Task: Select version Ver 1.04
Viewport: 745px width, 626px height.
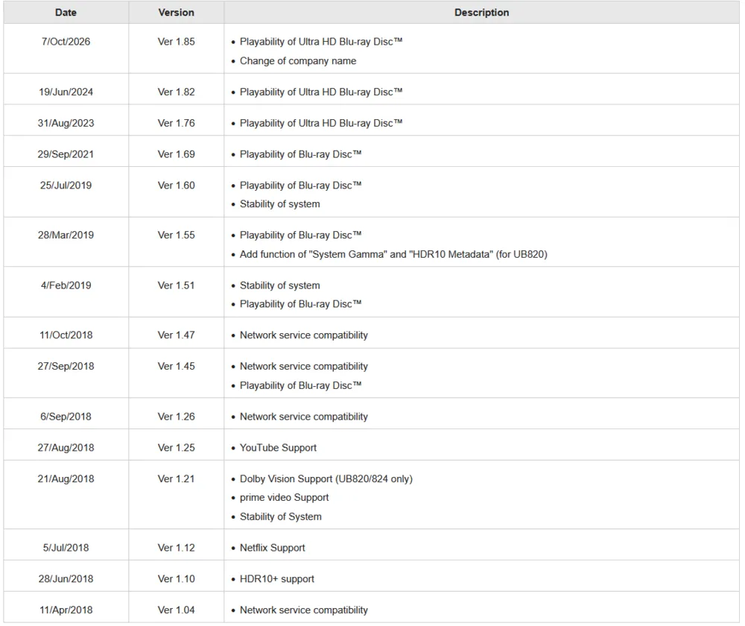Action: [x=177, y=610]
